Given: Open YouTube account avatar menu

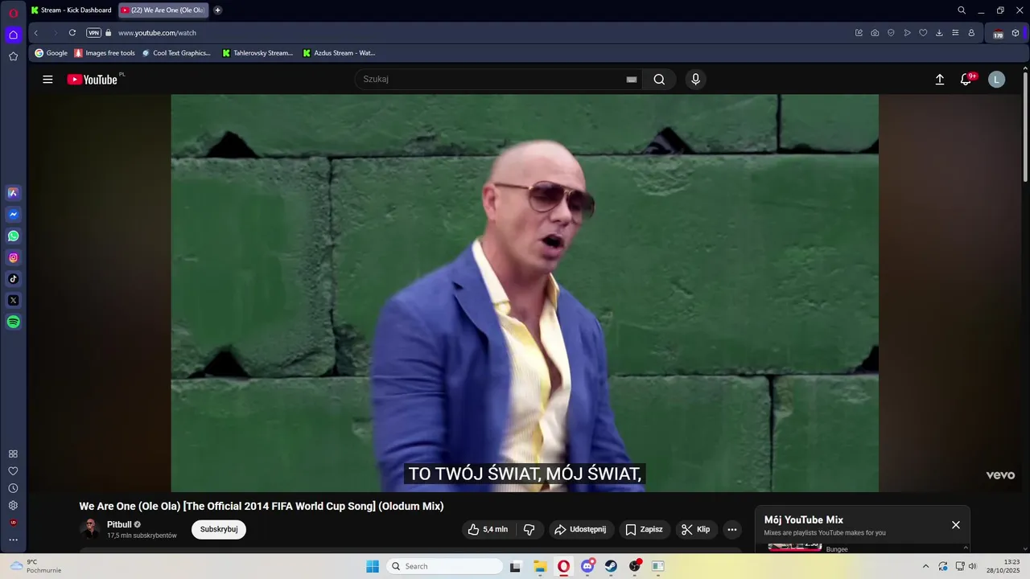Looking at the screenshot, I should click(x=997, y=80).
